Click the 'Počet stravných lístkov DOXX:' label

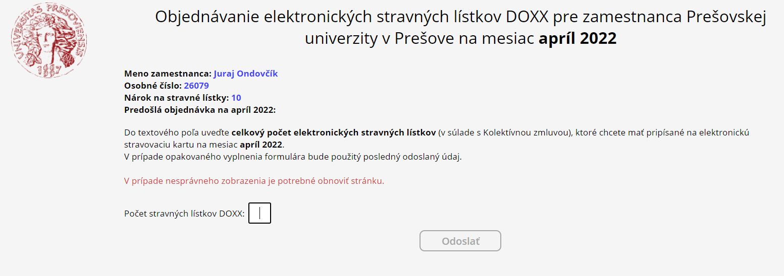[184, 214]
